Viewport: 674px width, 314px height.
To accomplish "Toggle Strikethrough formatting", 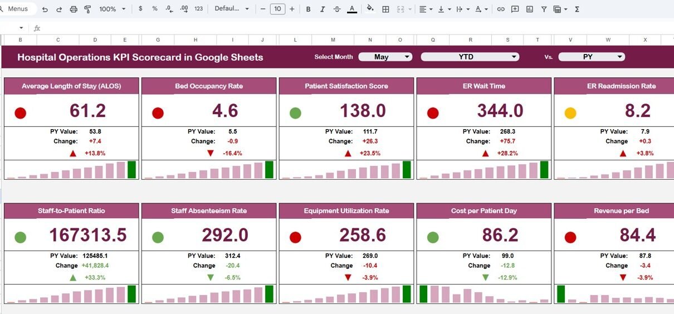I will [337, 9].
